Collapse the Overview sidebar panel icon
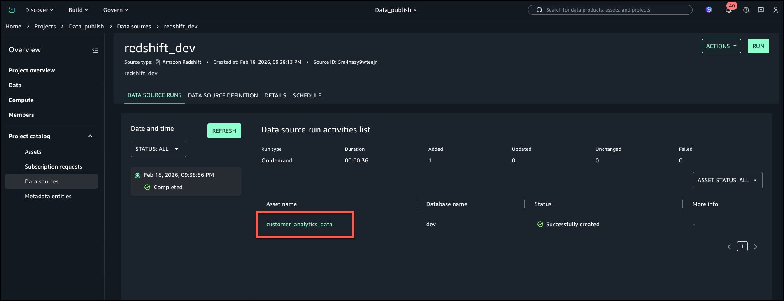Image resolution: width=784 pixels, height=301 pixels. 95,50
